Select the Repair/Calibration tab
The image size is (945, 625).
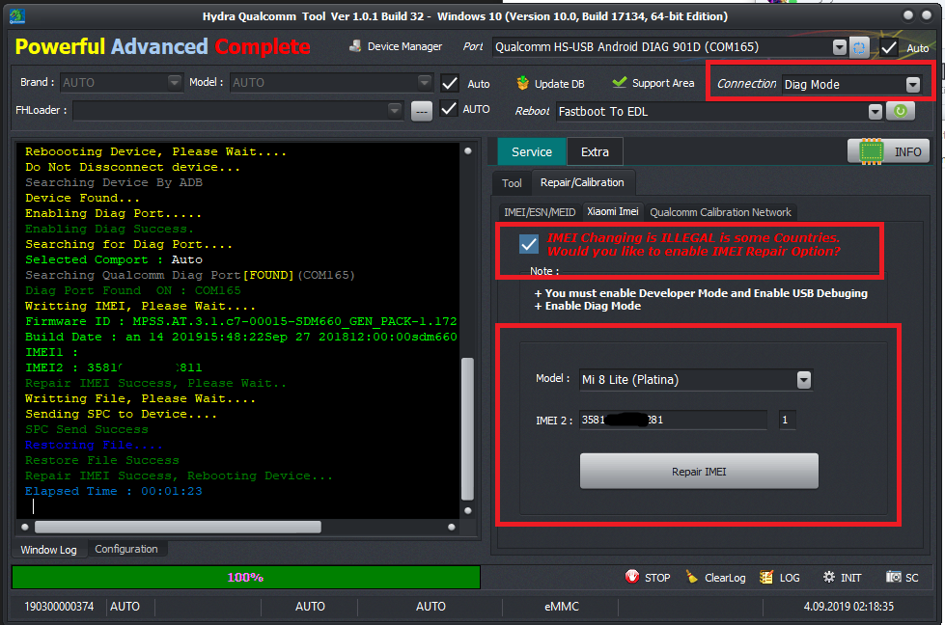coord(582,182)
